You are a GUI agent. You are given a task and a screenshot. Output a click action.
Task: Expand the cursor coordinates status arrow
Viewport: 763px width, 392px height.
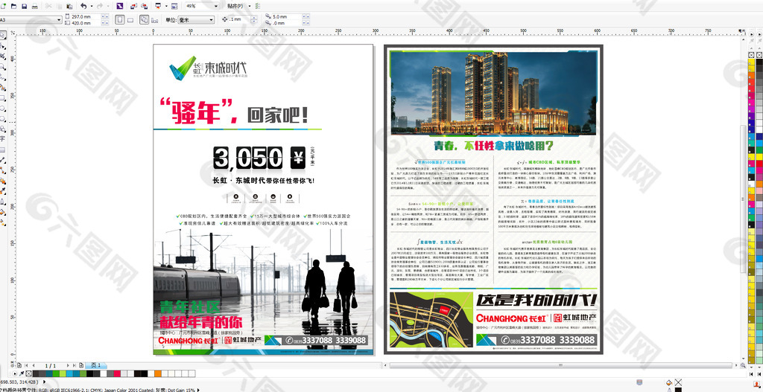44,382
